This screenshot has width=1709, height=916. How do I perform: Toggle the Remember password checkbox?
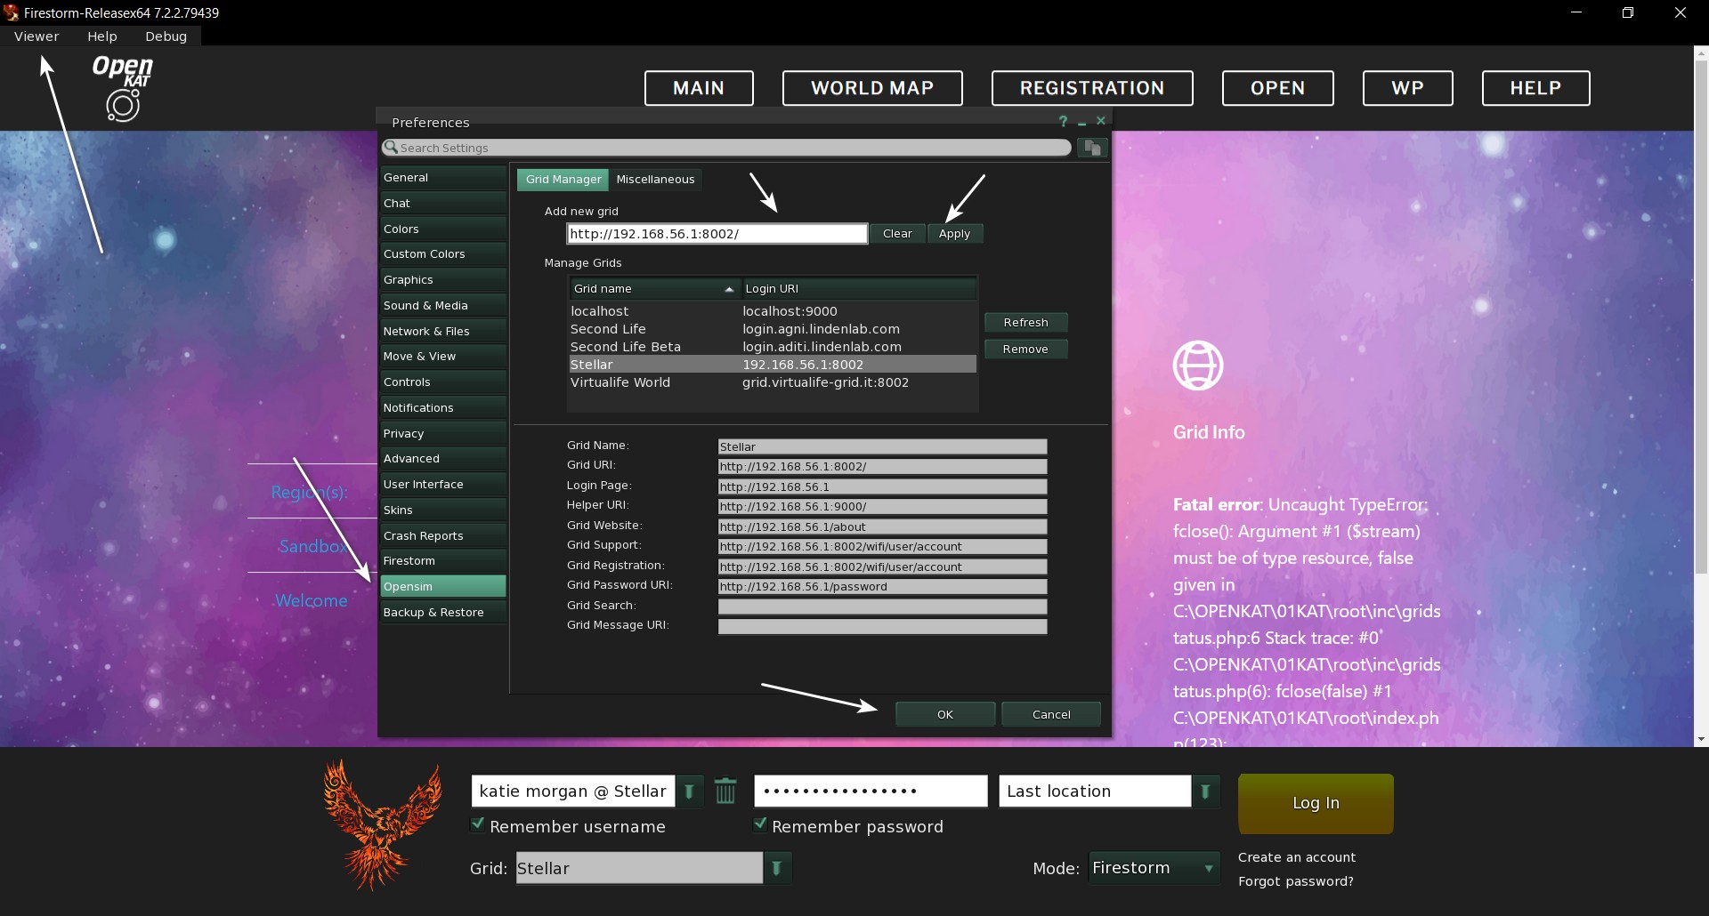[760, 825]
